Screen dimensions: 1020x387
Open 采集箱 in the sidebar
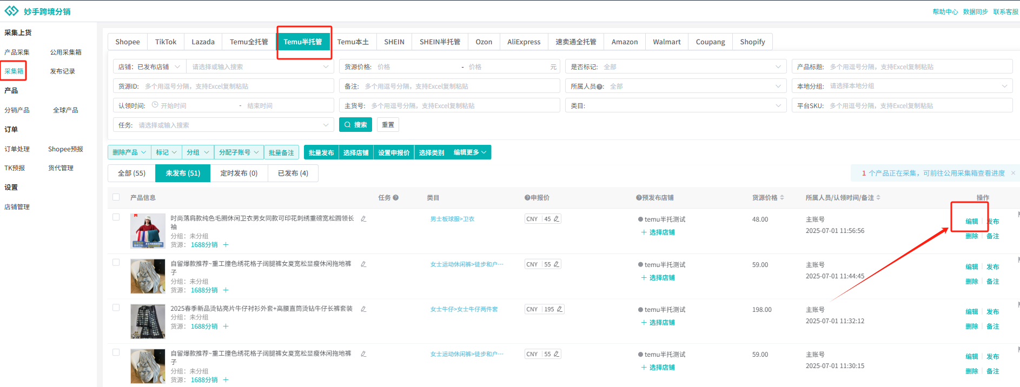(x=14, y=71)
